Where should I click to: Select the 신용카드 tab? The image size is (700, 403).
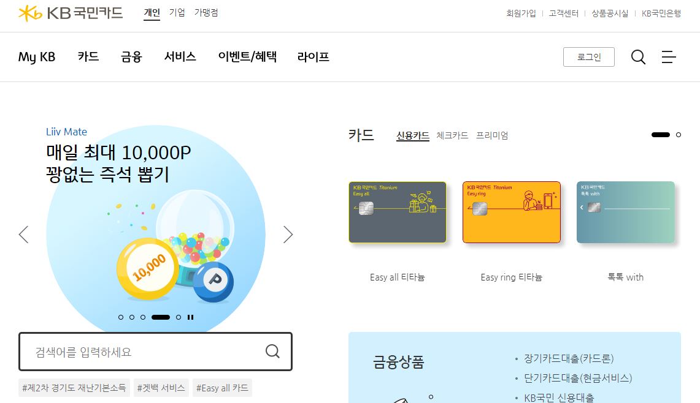tap(413, 135)
